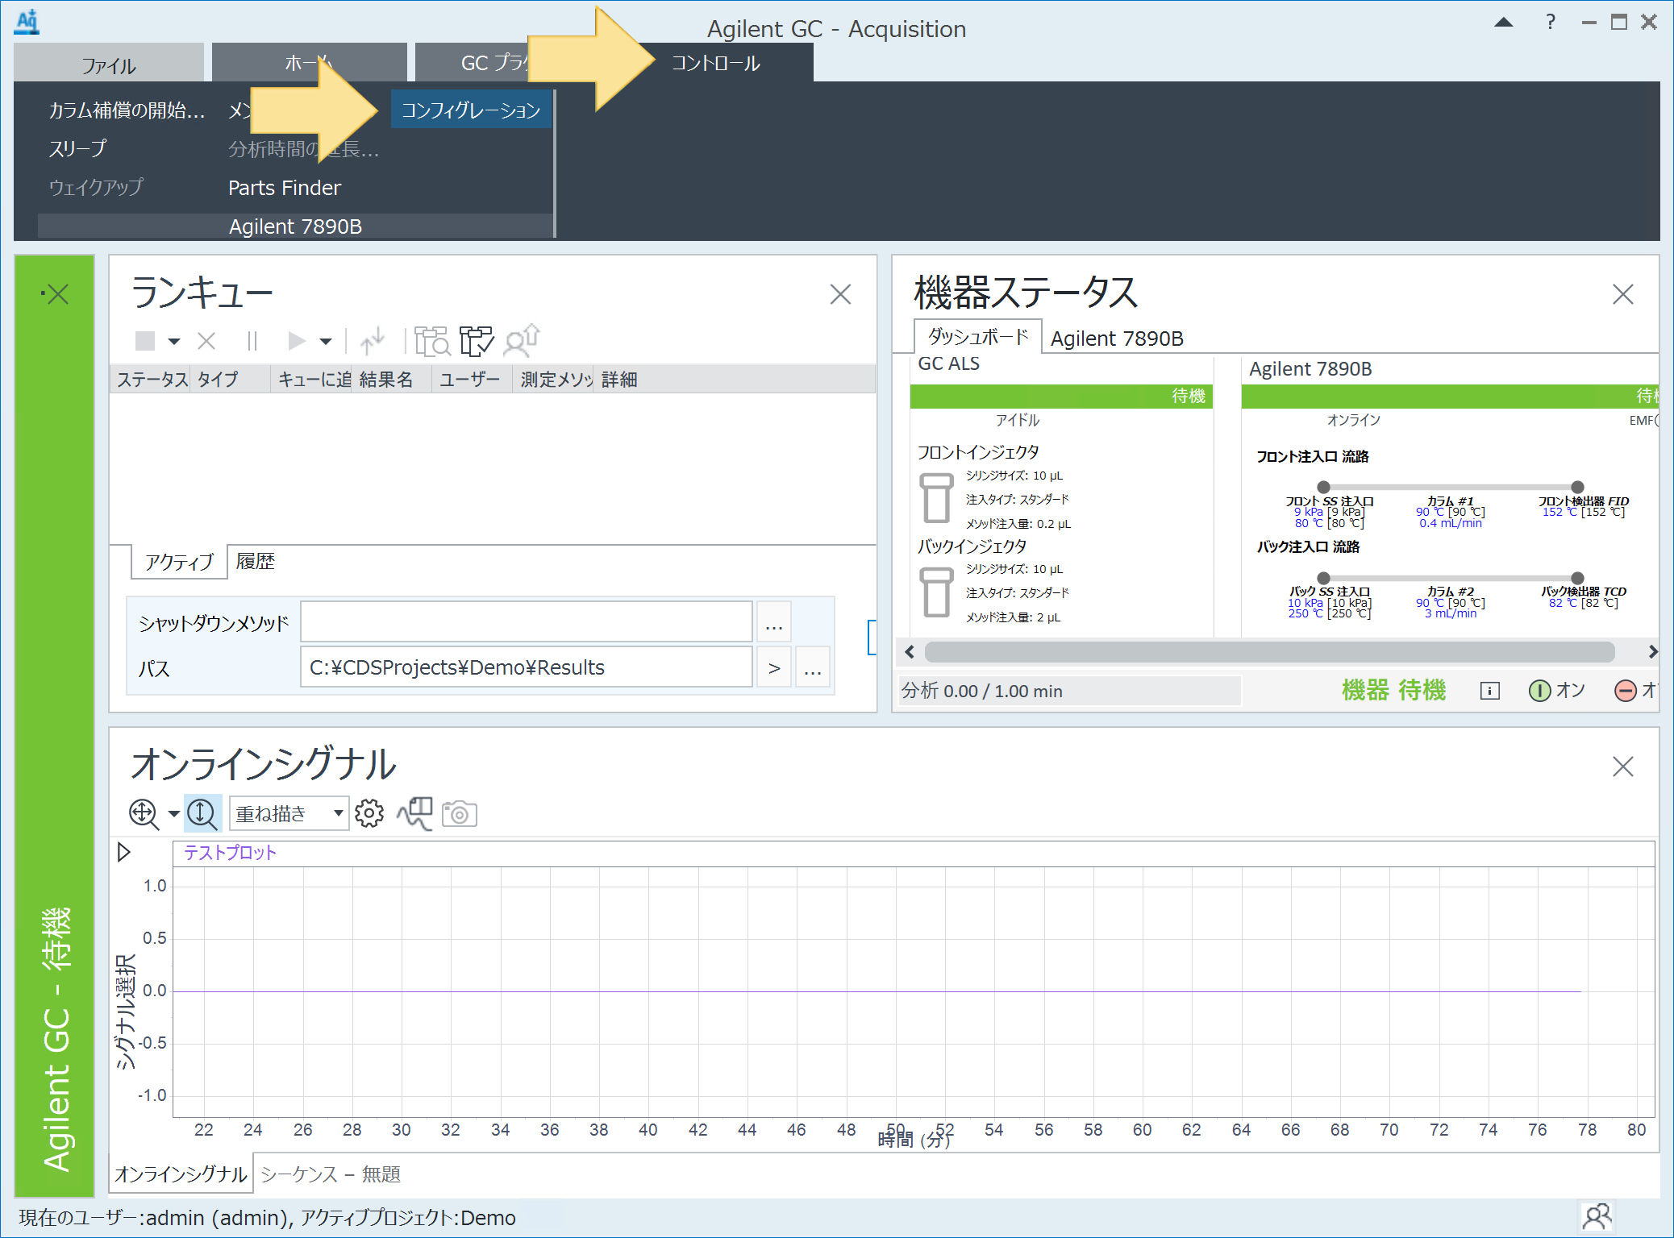
Task: Switch to the コントロール ribbon tab
Action: coord(715,63)
